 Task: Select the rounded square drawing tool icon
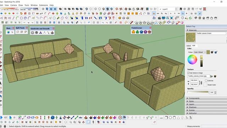pyautogui.click(x=21, y=18)
